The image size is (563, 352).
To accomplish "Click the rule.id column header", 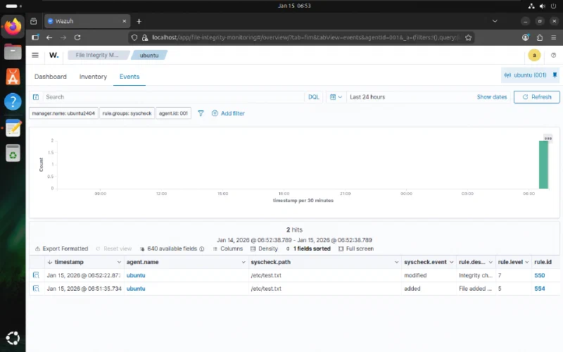I will coord(543,262).
